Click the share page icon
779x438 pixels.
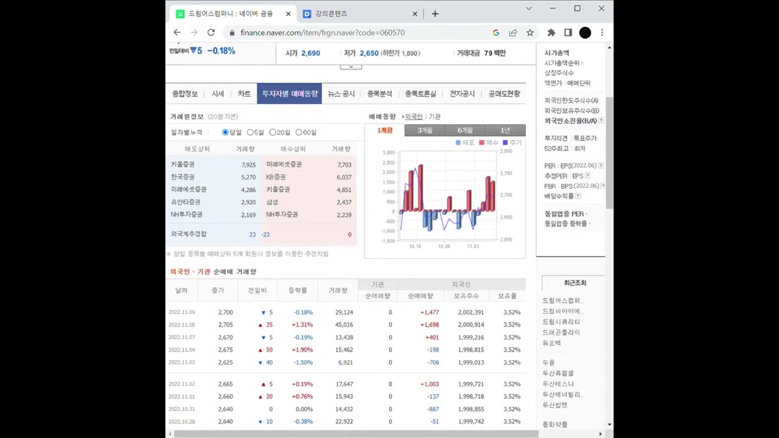click(x=513, y=33)
